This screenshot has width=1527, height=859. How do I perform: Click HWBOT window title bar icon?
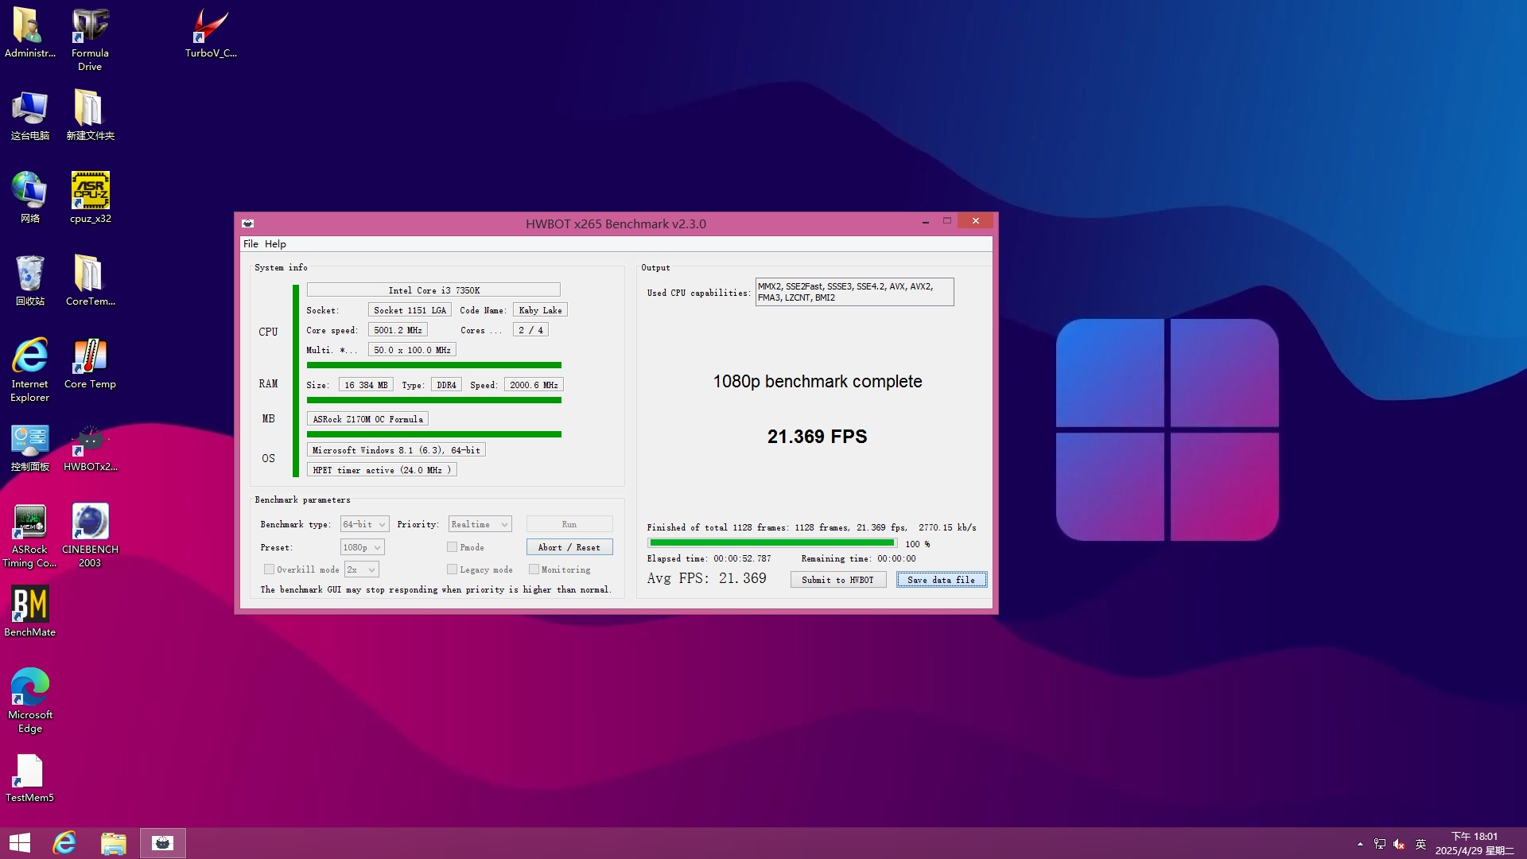pyautogui.click(x=248, y=223)
